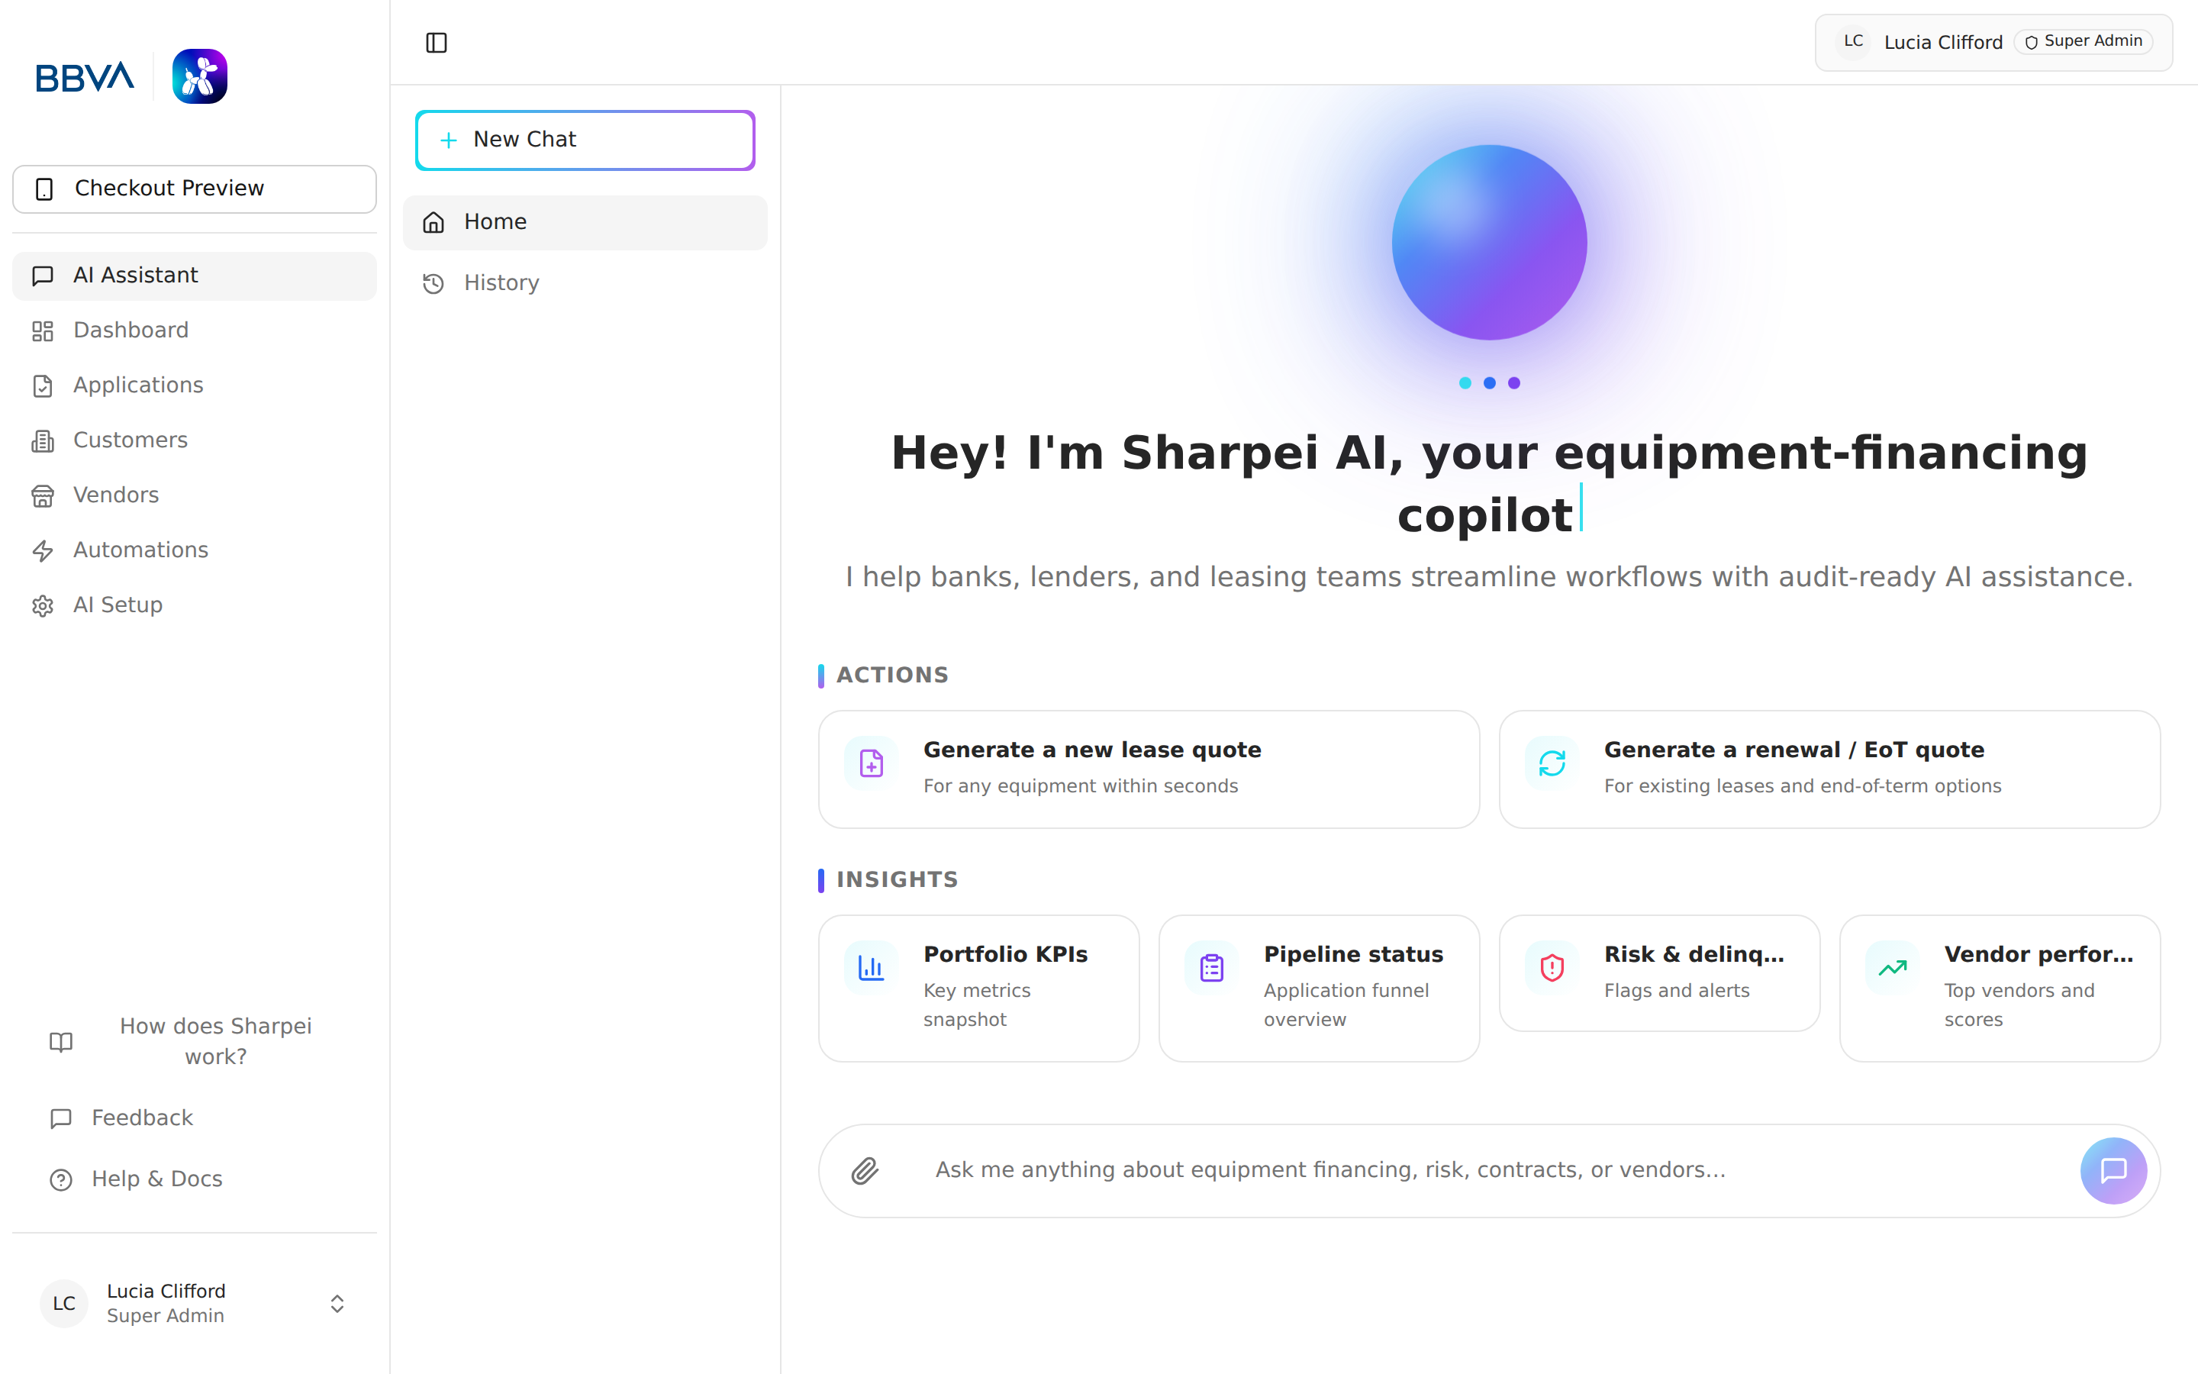
Task: Select the Vendors storefront icon
Action: point(43,495)
